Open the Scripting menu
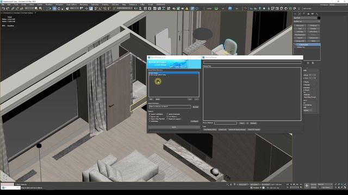The image size is (348, 195). click(105, 5)
